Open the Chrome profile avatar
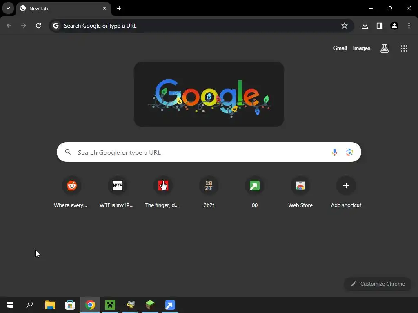 pyautogui.click(x=394, y=26)
